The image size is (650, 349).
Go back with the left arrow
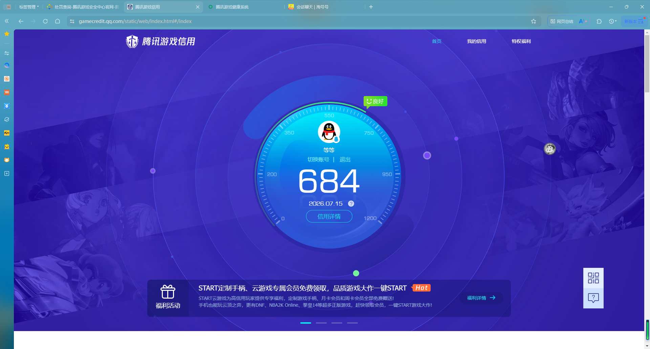coord(21,21)
